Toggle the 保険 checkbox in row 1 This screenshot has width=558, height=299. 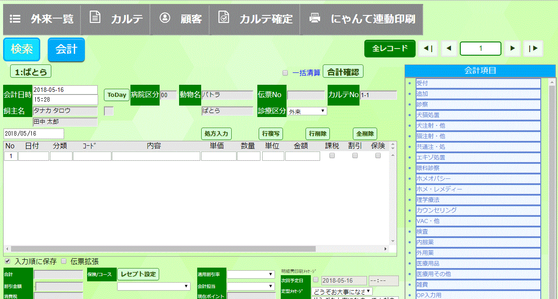click(x=378, y=155)
